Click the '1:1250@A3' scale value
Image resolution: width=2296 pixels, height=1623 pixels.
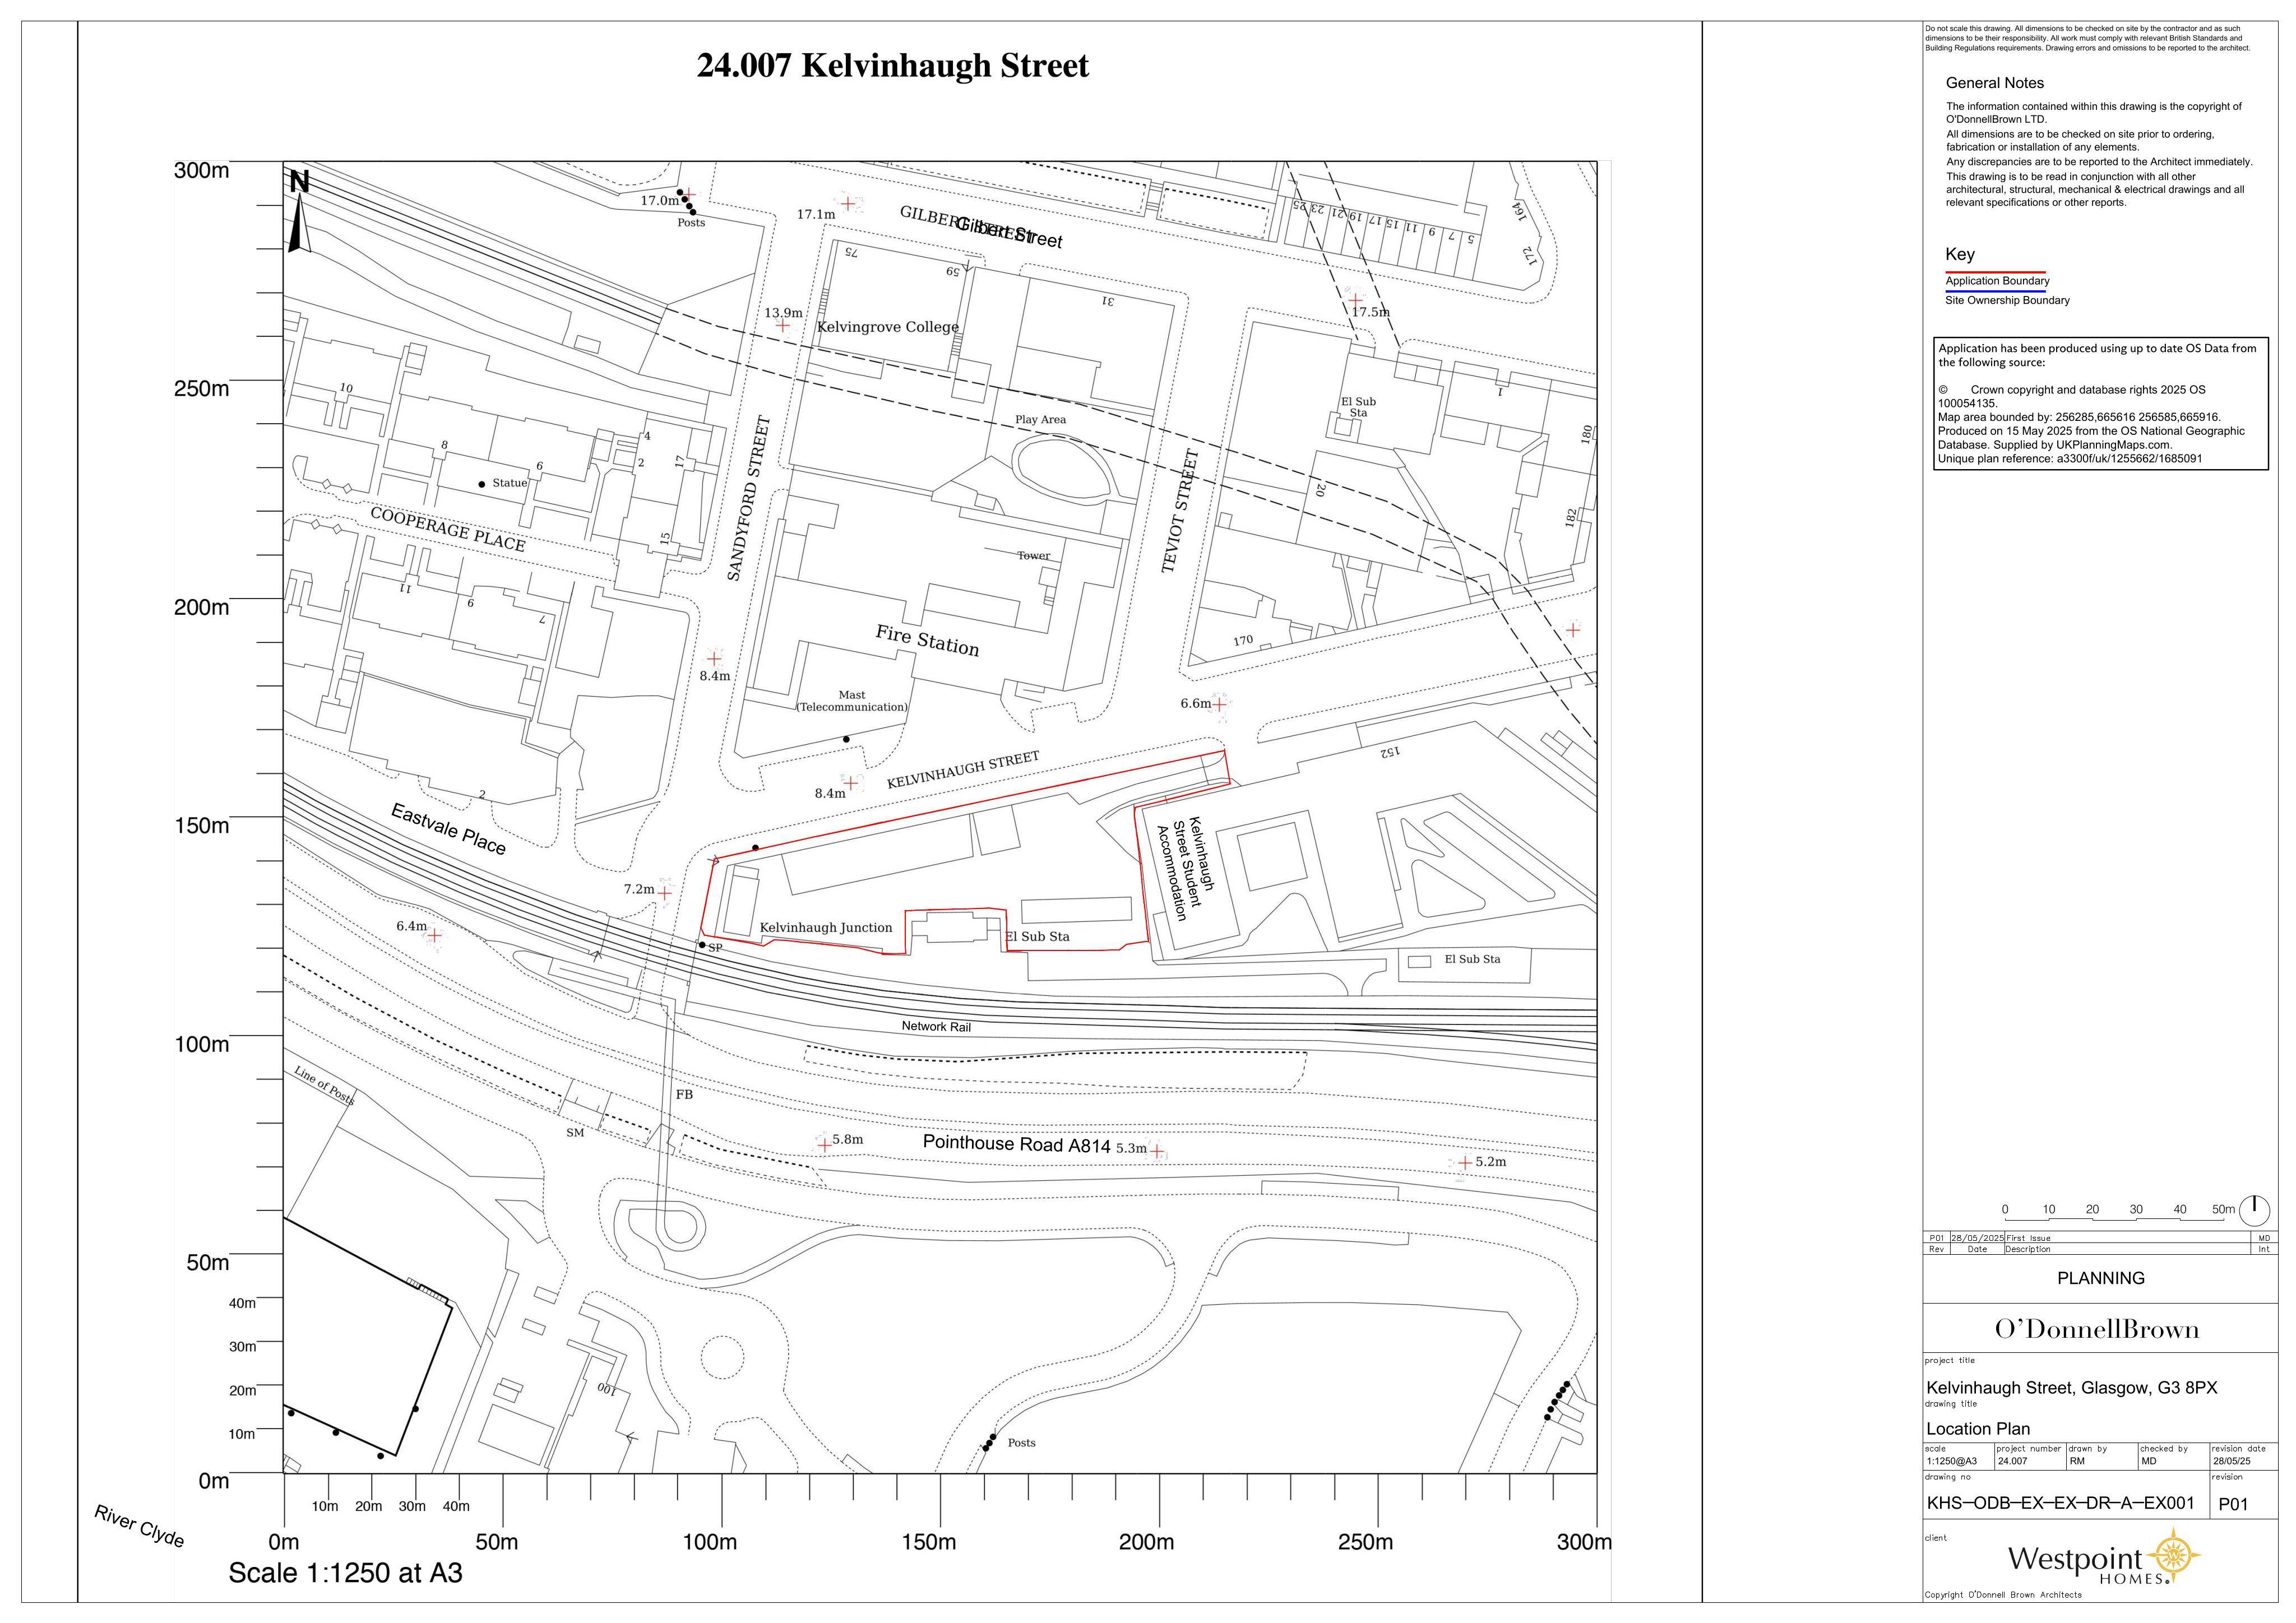1951,1461
